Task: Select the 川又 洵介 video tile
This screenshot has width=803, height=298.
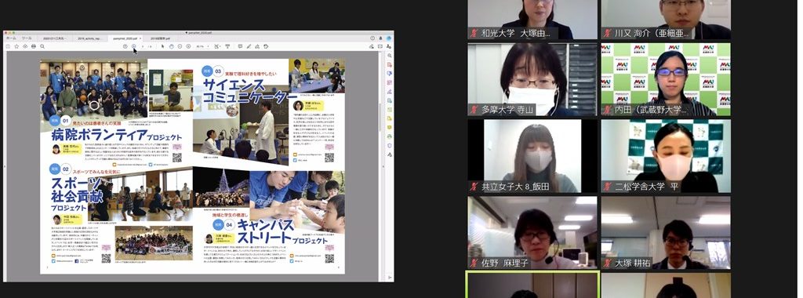Action: [666, 20]
